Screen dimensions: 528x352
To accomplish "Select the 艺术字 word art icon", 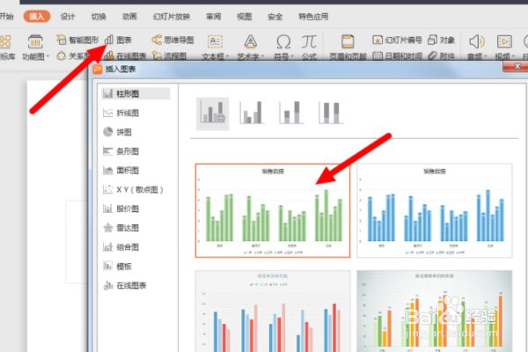I will pos(250,41).
